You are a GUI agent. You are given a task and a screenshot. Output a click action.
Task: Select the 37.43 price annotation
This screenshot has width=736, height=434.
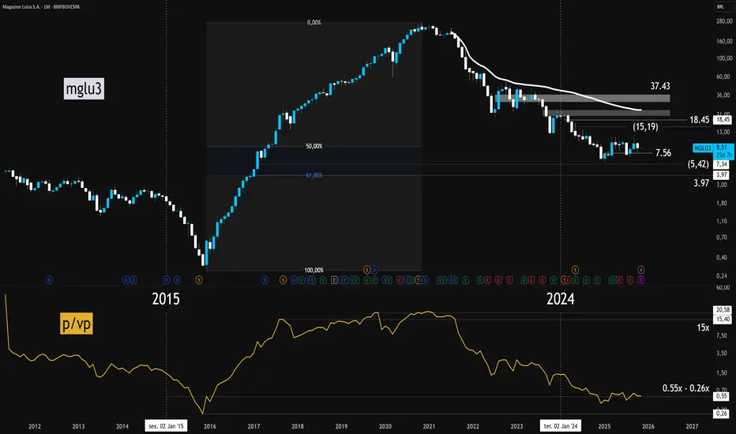pyautogui.click(x=660, y=86)
